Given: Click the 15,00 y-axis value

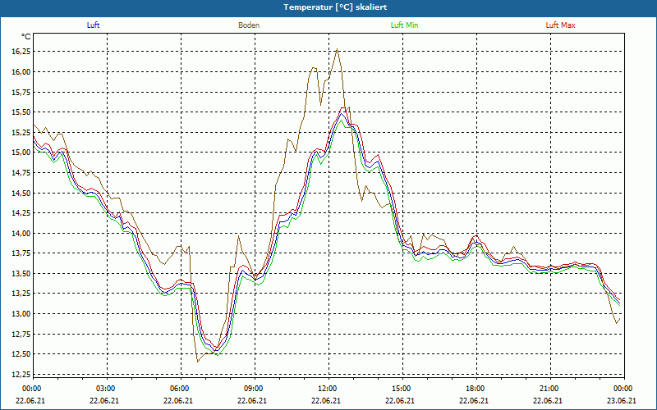Looking at the screenshot, I should point(23,153).
